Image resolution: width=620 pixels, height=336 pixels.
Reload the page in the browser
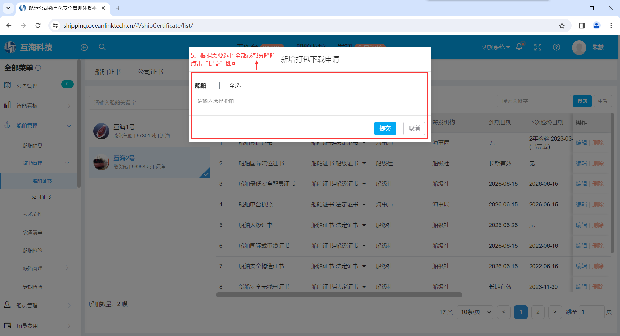[x=38, y=26]
